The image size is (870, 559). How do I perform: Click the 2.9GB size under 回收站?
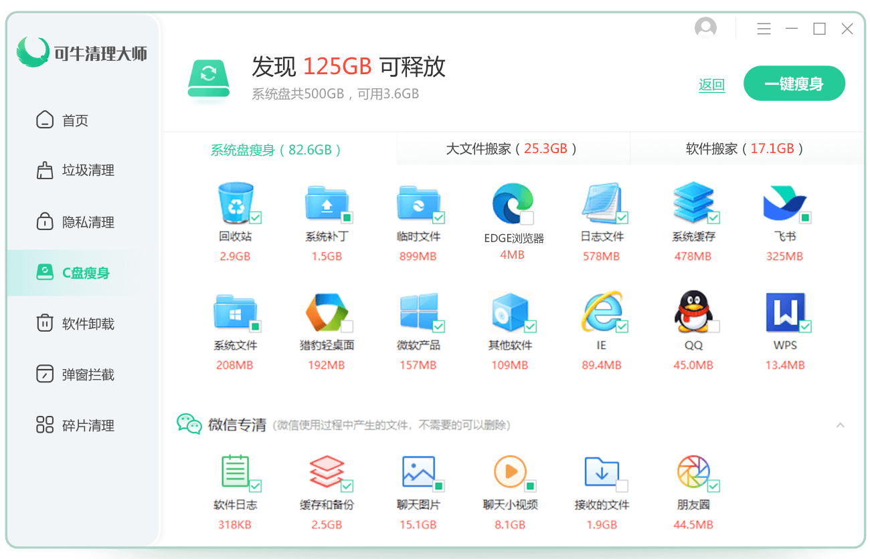[x=235, y=256]
